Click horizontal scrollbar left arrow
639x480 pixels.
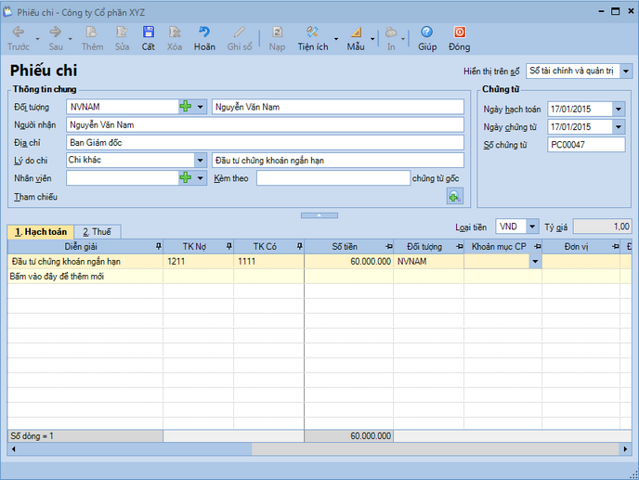coord(13,449)
